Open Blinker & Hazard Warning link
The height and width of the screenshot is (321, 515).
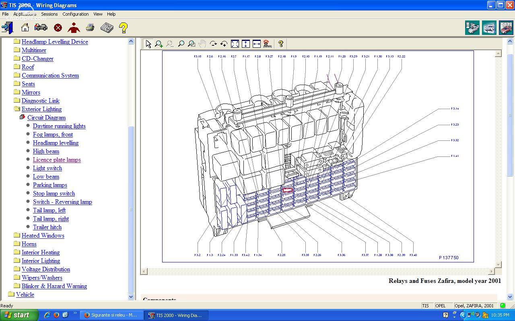(54, 286)
